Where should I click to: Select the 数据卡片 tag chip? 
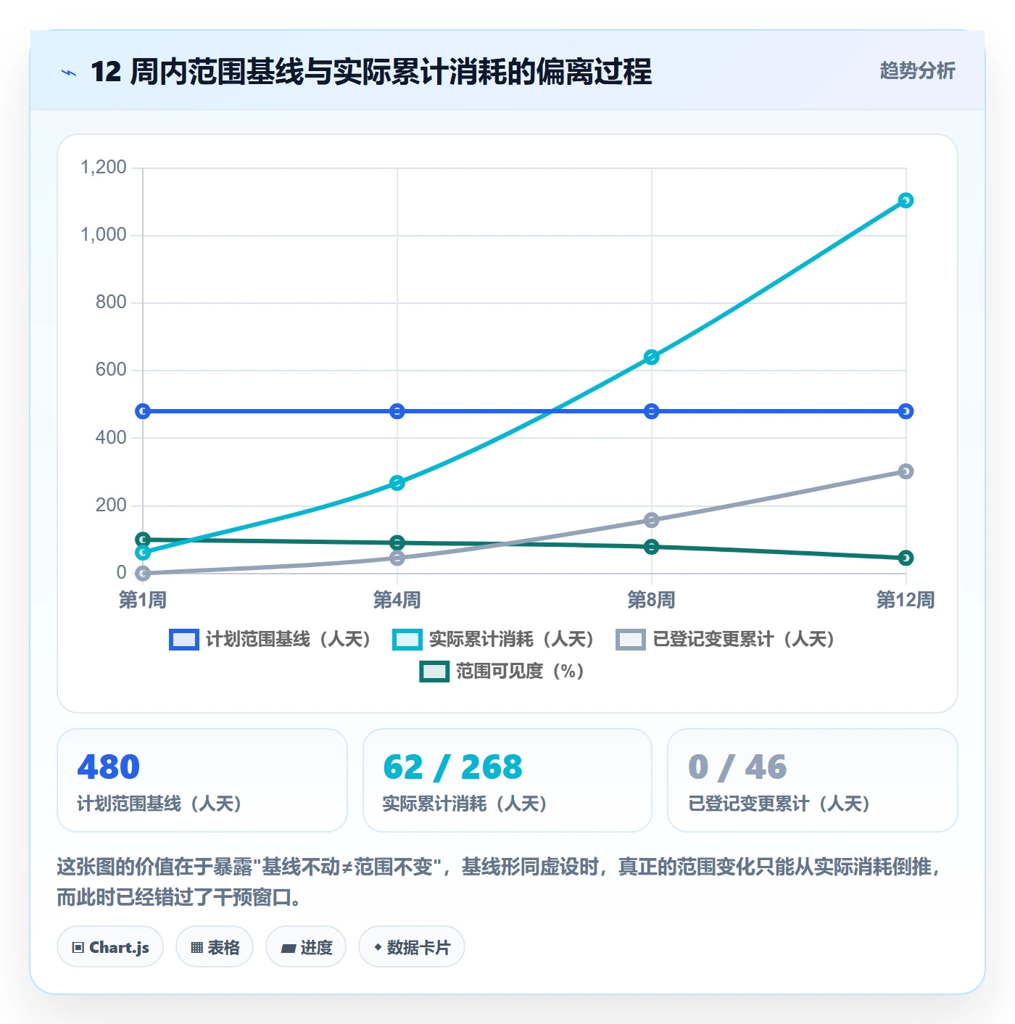(x=412, y=947)
